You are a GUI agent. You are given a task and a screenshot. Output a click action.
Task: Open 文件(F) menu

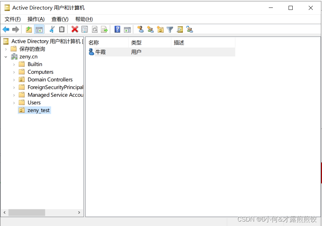[x=13, y=19]
